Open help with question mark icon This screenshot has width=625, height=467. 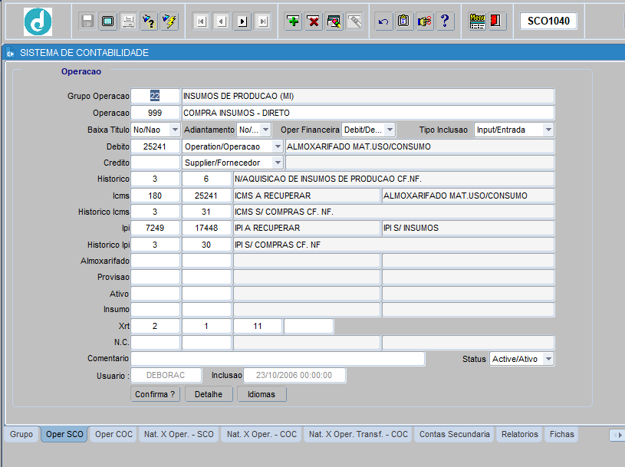[x=446, y=21]
